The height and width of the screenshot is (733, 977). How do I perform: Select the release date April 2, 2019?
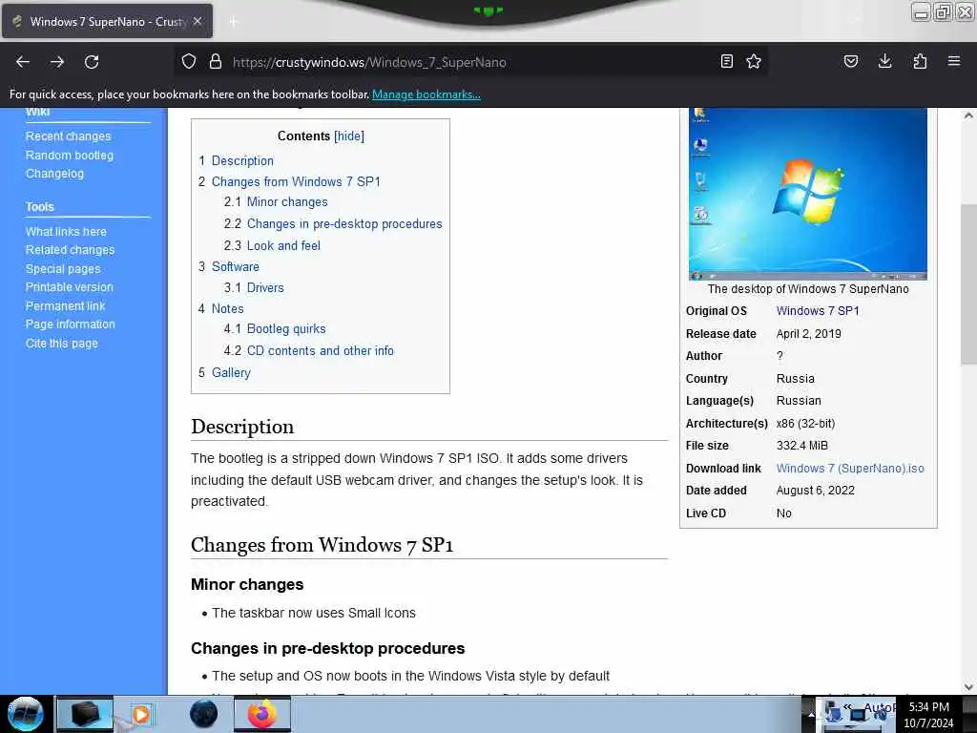coord(808,334)
